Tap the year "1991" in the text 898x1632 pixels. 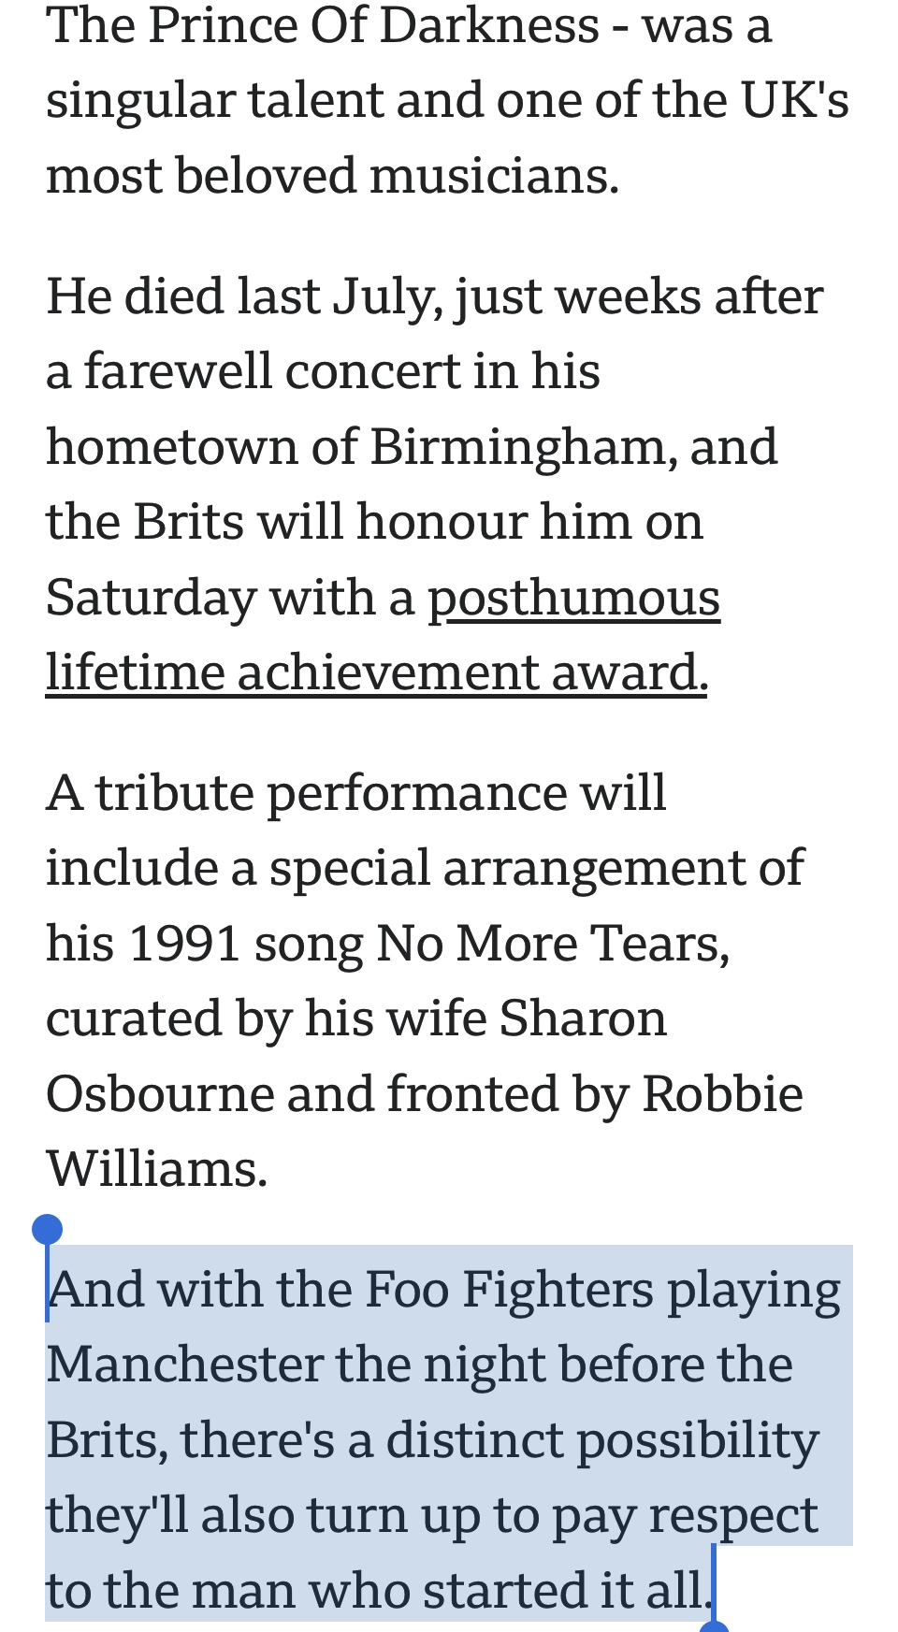(x=185, y=943)
